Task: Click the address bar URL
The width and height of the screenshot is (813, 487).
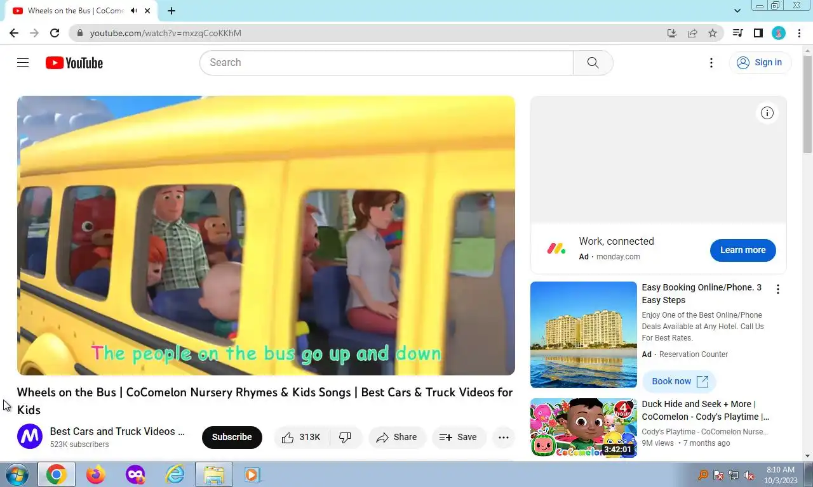Action: tap(165, 33)
